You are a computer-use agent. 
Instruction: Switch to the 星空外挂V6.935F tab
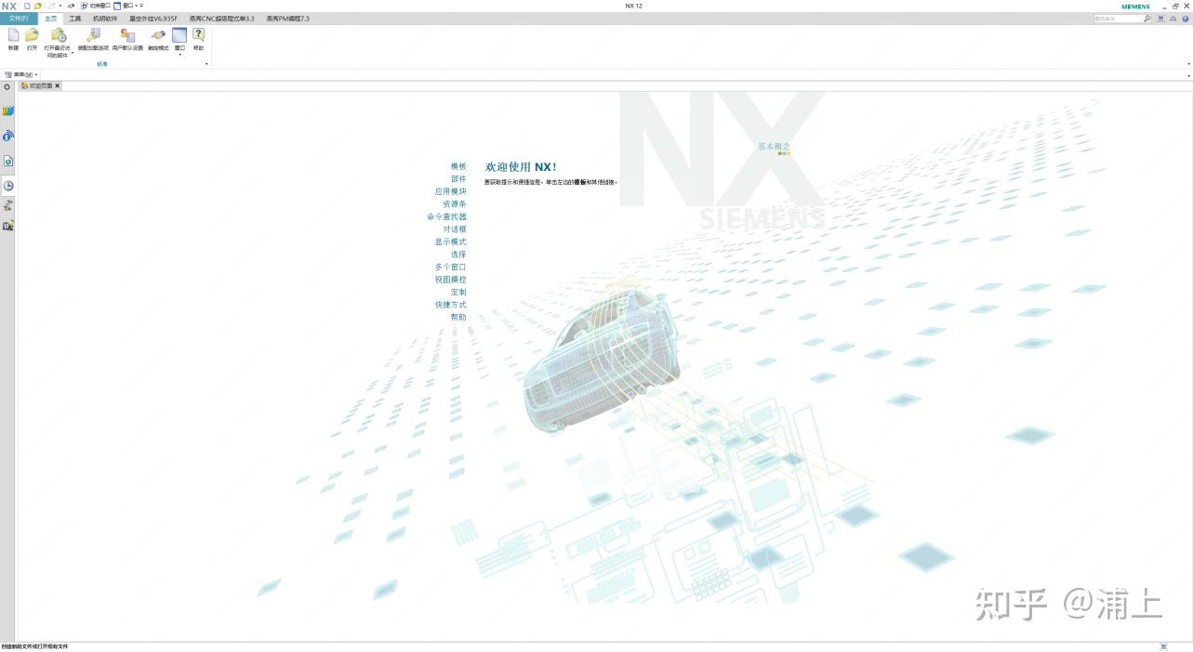coord(153,19)
